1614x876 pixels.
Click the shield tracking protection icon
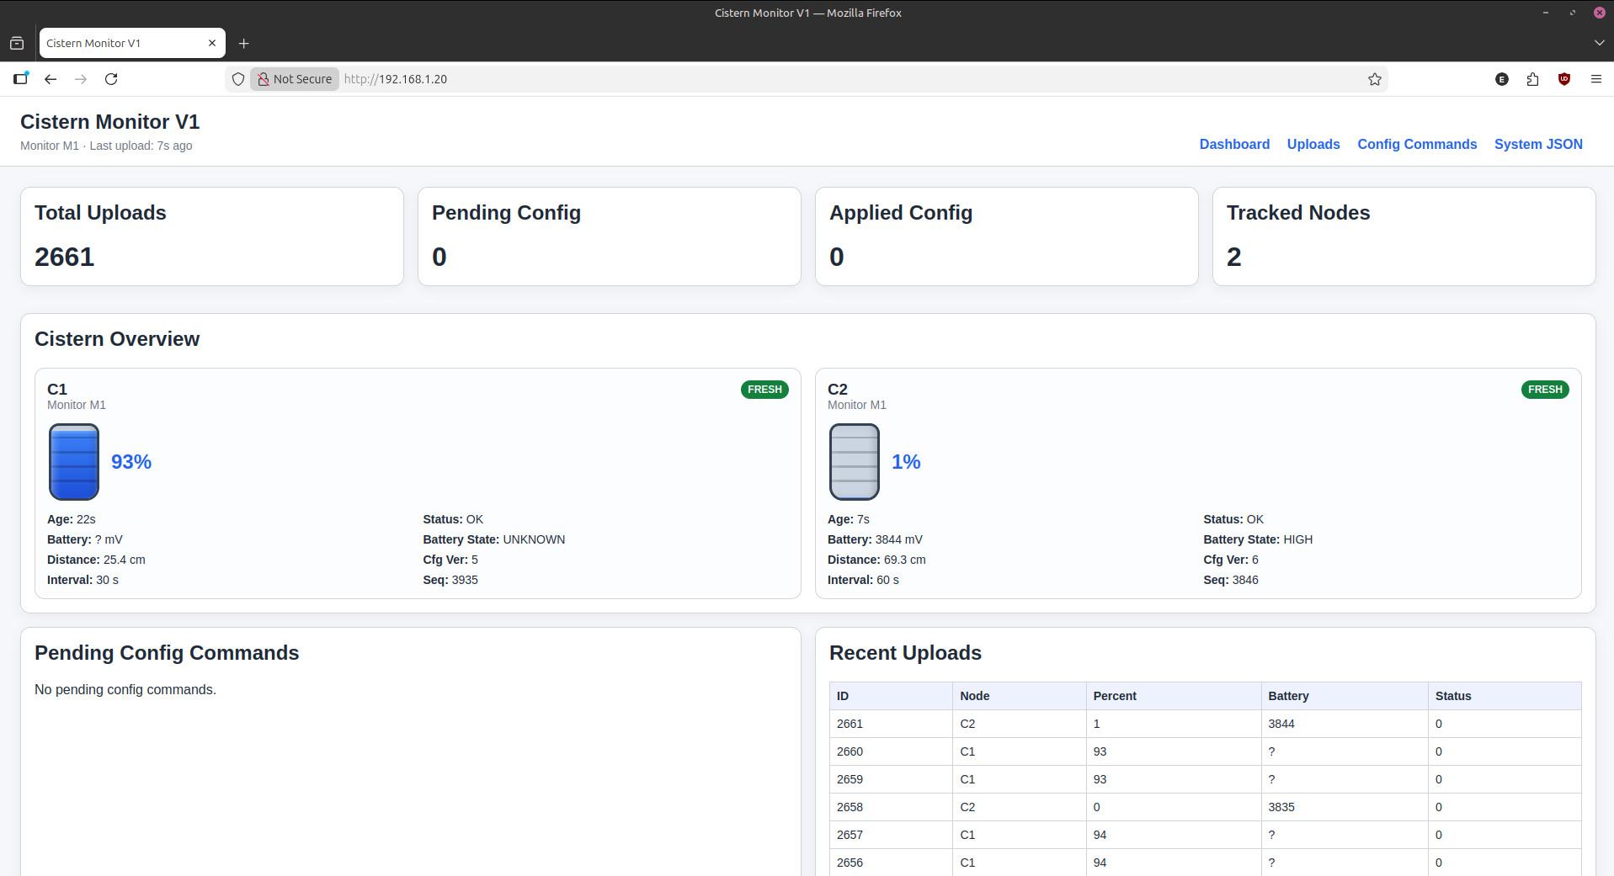(238, 79)
